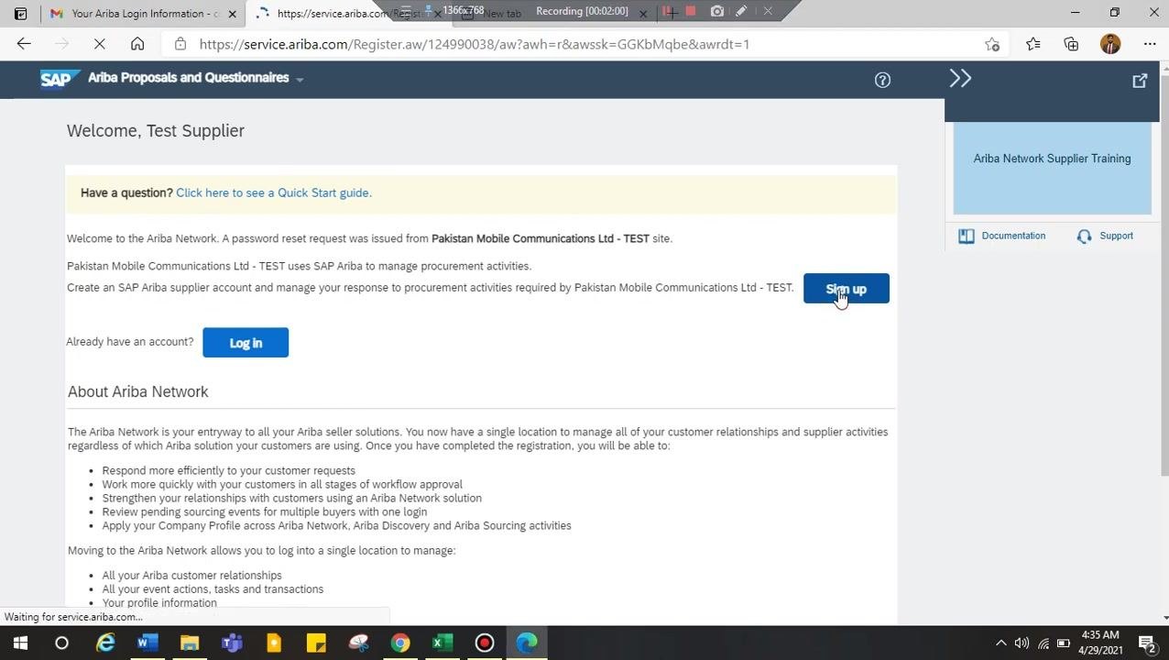
Task: Close the recording toolbar
Action: click(x=768, y=12)
